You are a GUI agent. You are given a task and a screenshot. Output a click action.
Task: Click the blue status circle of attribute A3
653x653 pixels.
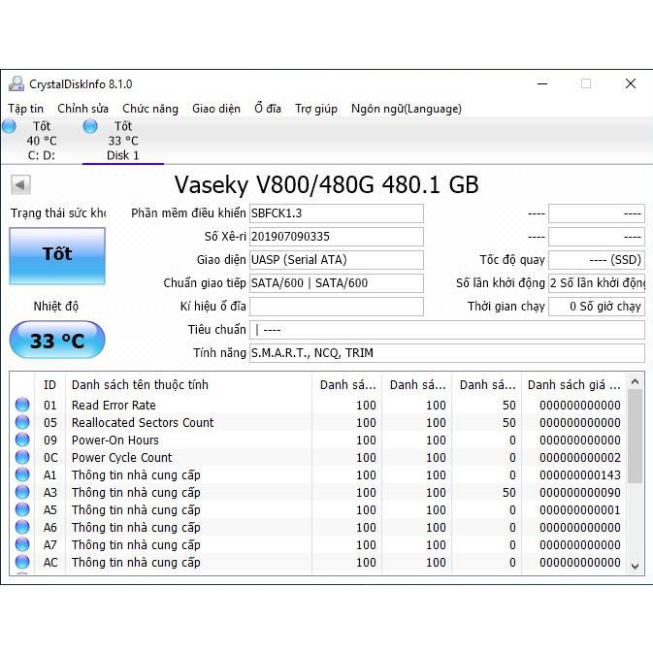(22, 492)
